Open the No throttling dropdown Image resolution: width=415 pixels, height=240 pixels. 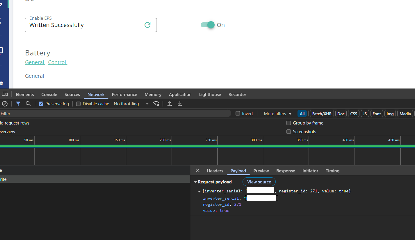click(131, 104)
